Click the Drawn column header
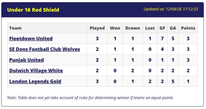206x109 pixels. tap(133, 28)
